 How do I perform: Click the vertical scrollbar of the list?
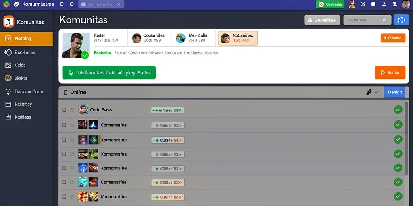pos(407,139)
